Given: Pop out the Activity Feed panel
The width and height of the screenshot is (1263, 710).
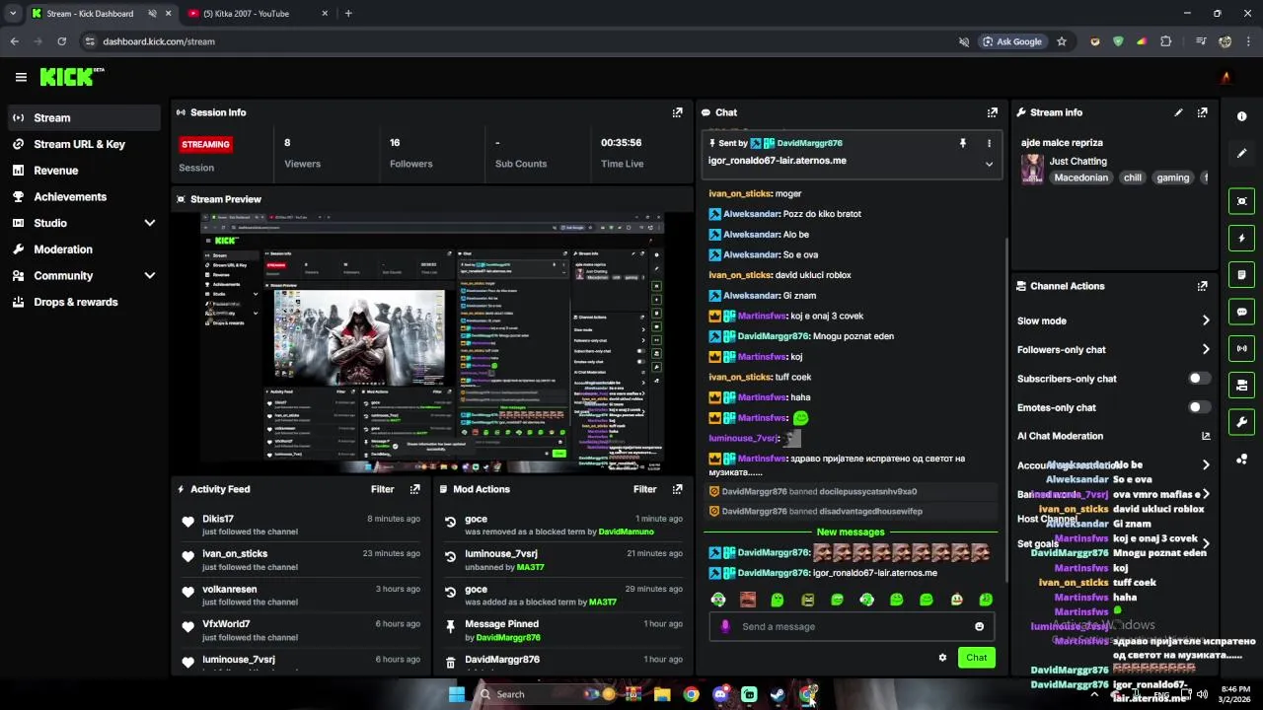Looking at the screenshot, I should click(x=414, y=489).
